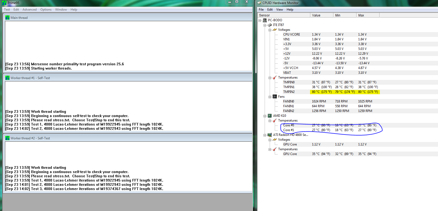This screenshot has width=438, height=211.
Task: Click the Worker thread #1 window icon
Action: 7,78
